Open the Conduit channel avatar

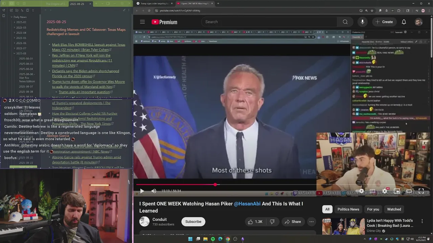click(144, 221)
